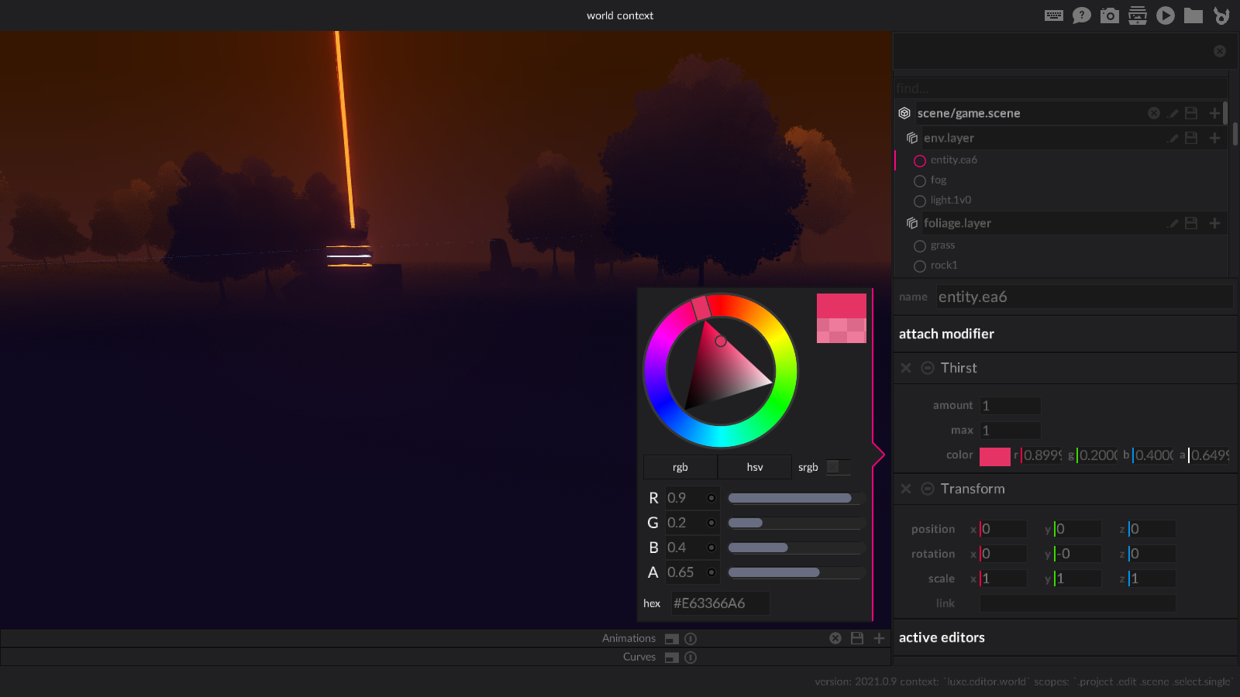Viewport: 1240px width, 697px height.
Task: Click the scale z field
Action: pyautogui.click(x=1152, y=579)
